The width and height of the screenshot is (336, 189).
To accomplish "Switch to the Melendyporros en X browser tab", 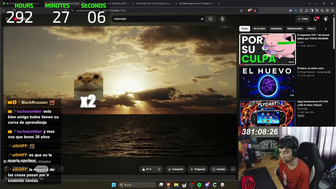I will (194, 3).
